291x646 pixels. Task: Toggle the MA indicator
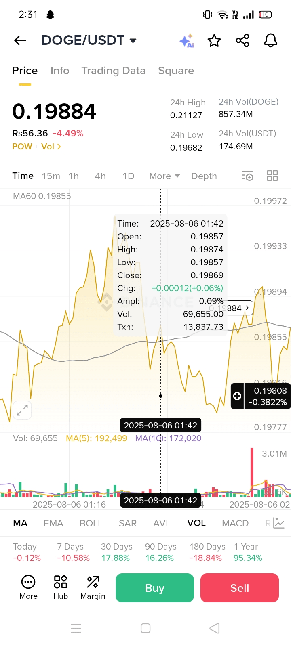(x=20, y=523)
